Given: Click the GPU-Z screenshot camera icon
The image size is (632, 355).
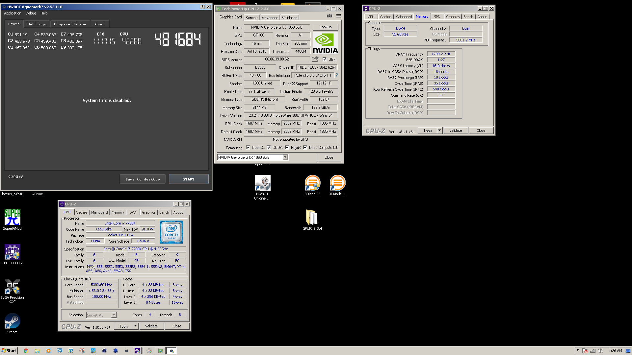Looking at the screenshot, I should coord(329,16).
